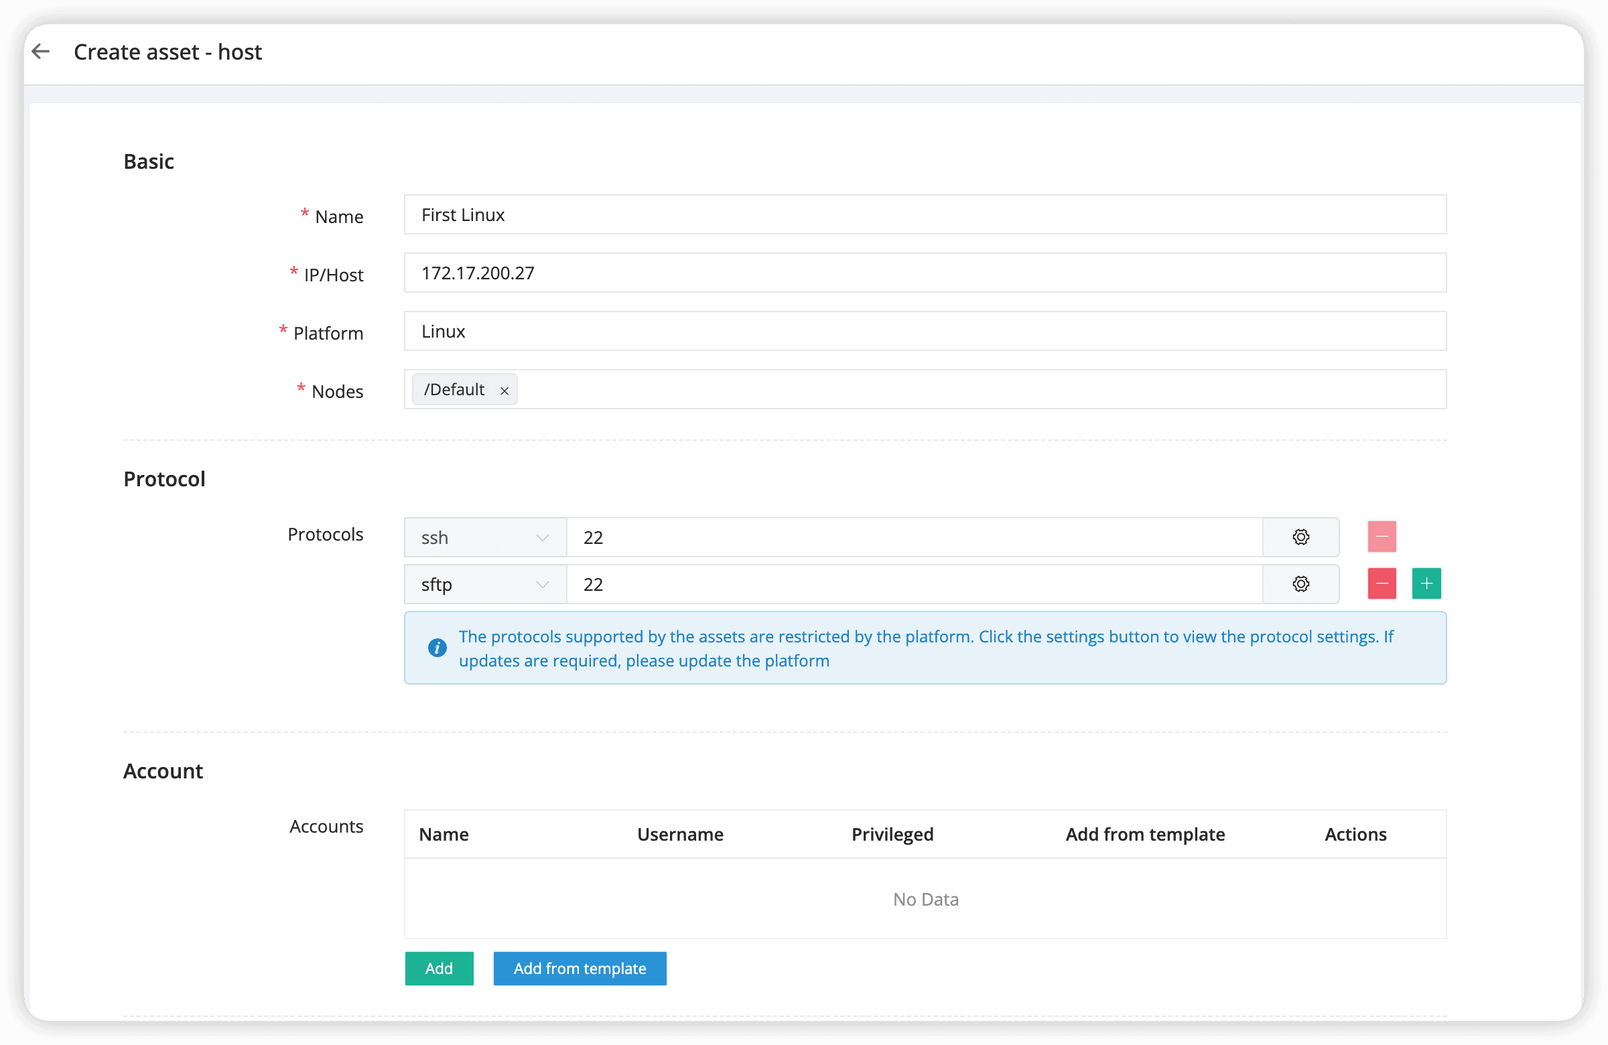Click the Username column header
The width and height of the screenshot is (1608, 1045).
[x=679, y=834]
